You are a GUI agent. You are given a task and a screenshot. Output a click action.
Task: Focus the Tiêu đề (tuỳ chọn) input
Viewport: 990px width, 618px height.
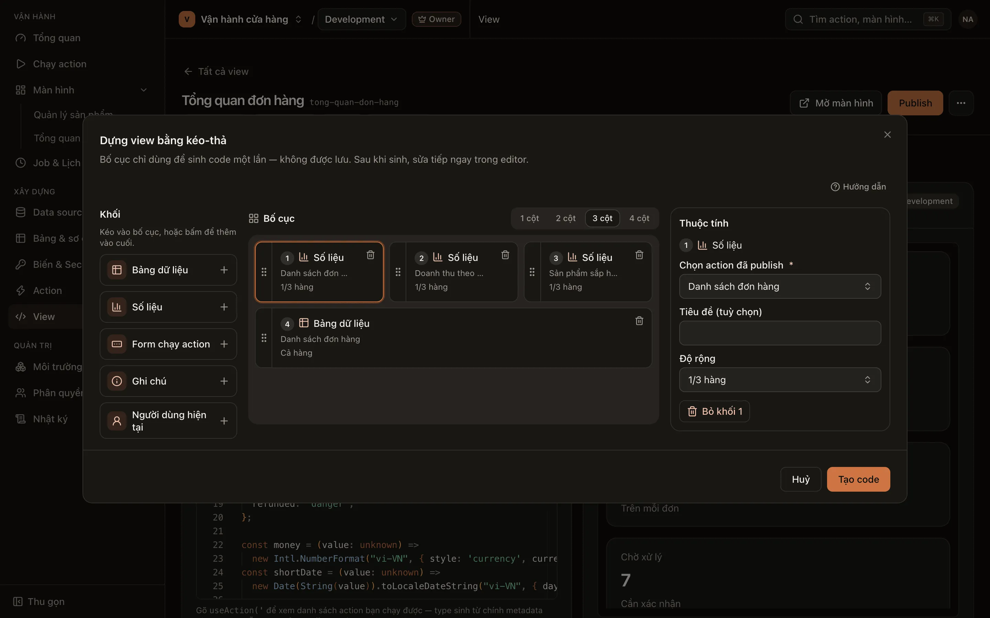780,333
